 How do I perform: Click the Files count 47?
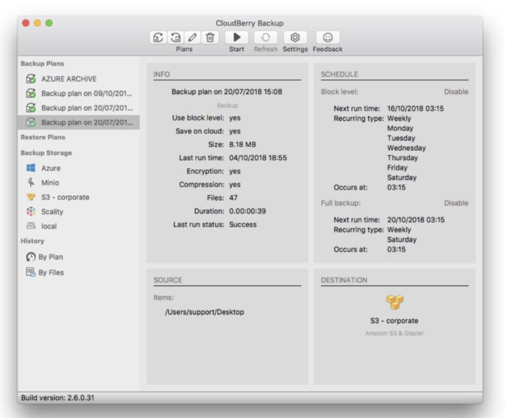pyautogui.click(x=233, y=198)
